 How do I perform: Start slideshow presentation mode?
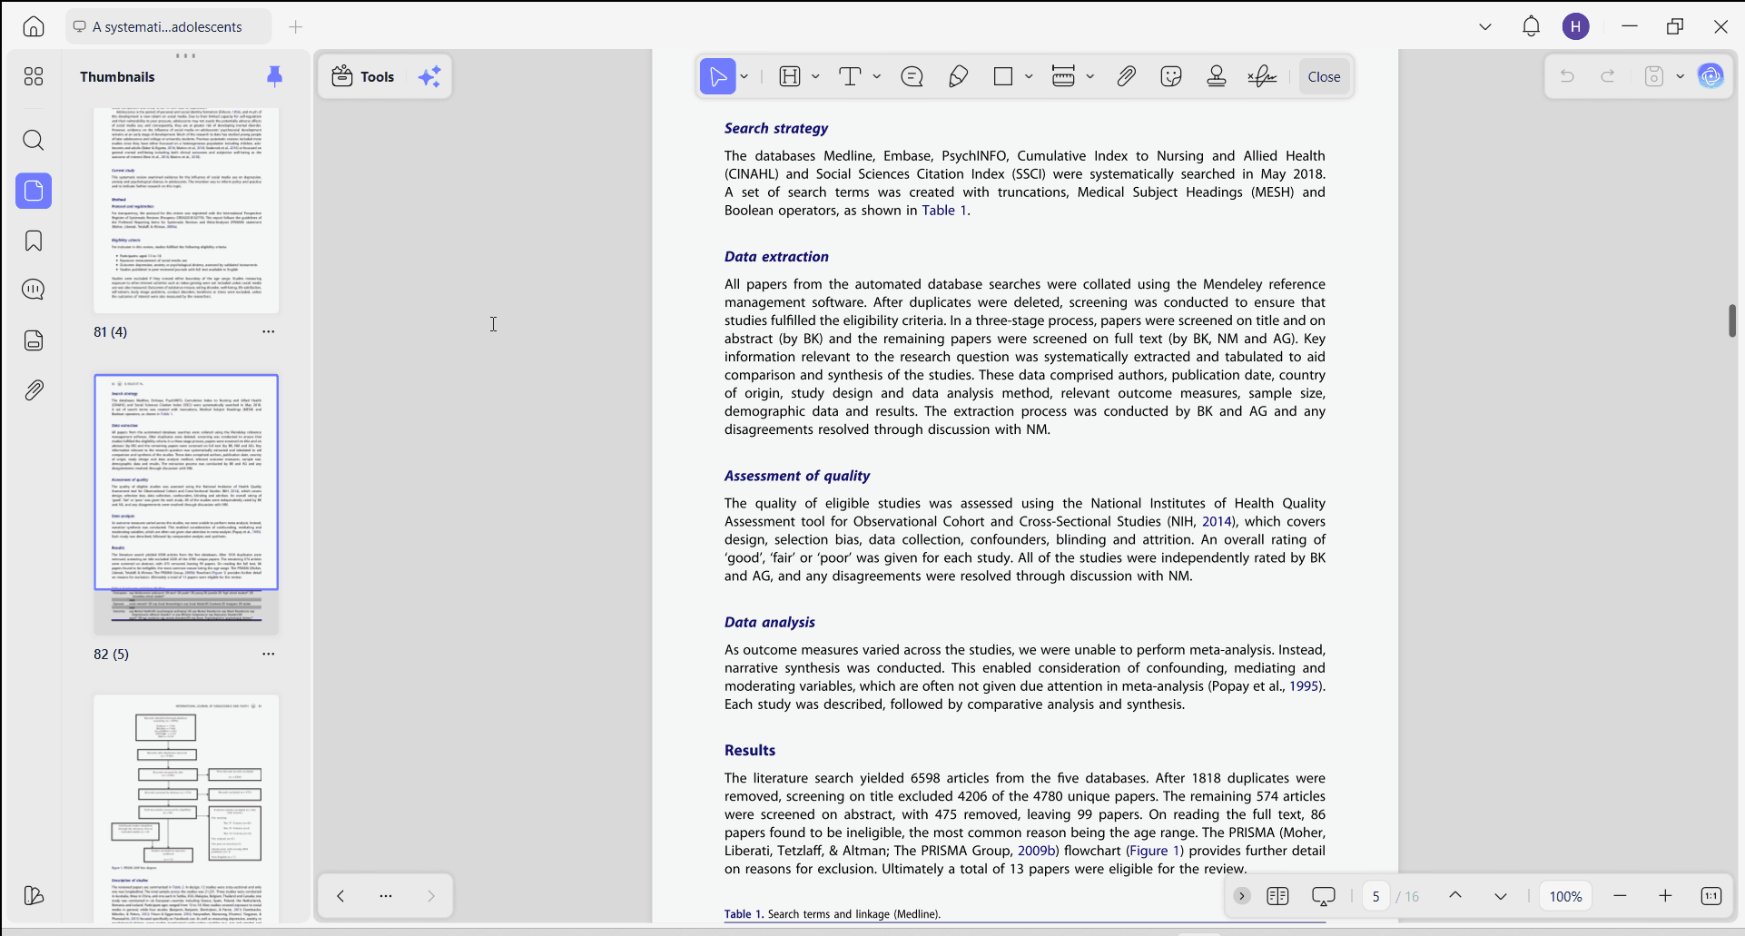(x=1324, y=896)
